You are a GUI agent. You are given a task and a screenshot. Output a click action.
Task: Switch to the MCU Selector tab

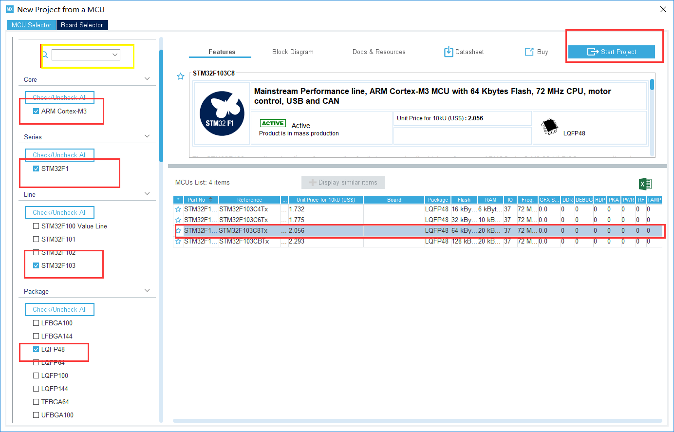32,25
